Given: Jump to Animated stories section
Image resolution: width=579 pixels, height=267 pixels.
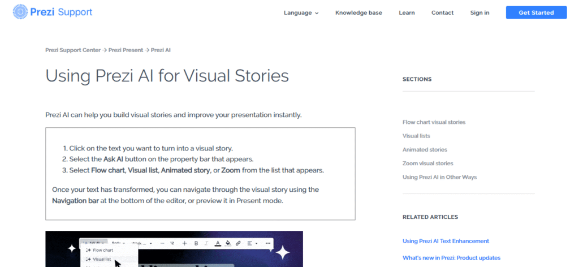Looking at the screenshot, I should pyautogui.click(x=425, y=149).
